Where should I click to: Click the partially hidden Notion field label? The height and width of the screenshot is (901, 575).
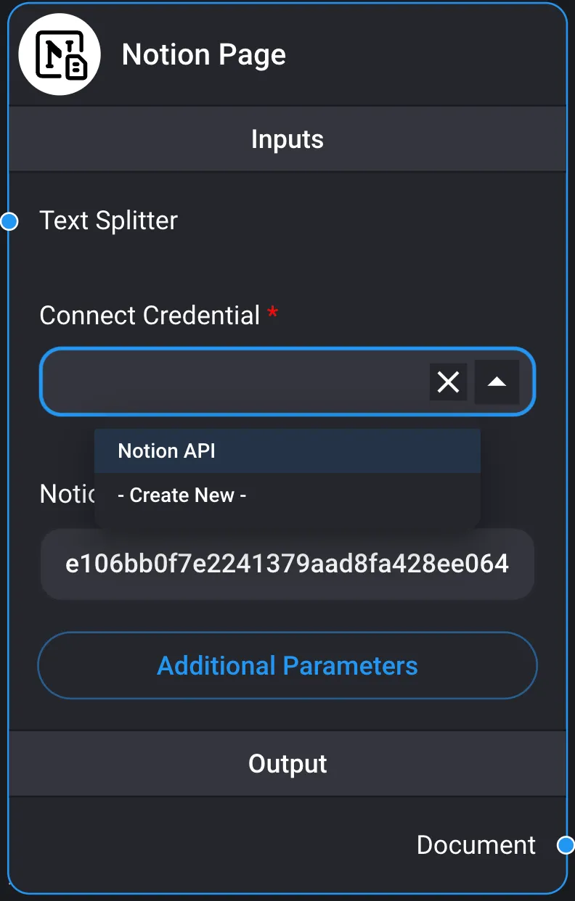coord(67,494)
